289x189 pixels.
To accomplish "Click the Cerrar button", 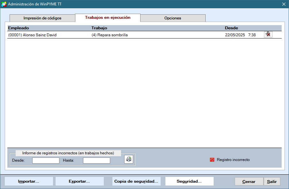I will 249,182.
